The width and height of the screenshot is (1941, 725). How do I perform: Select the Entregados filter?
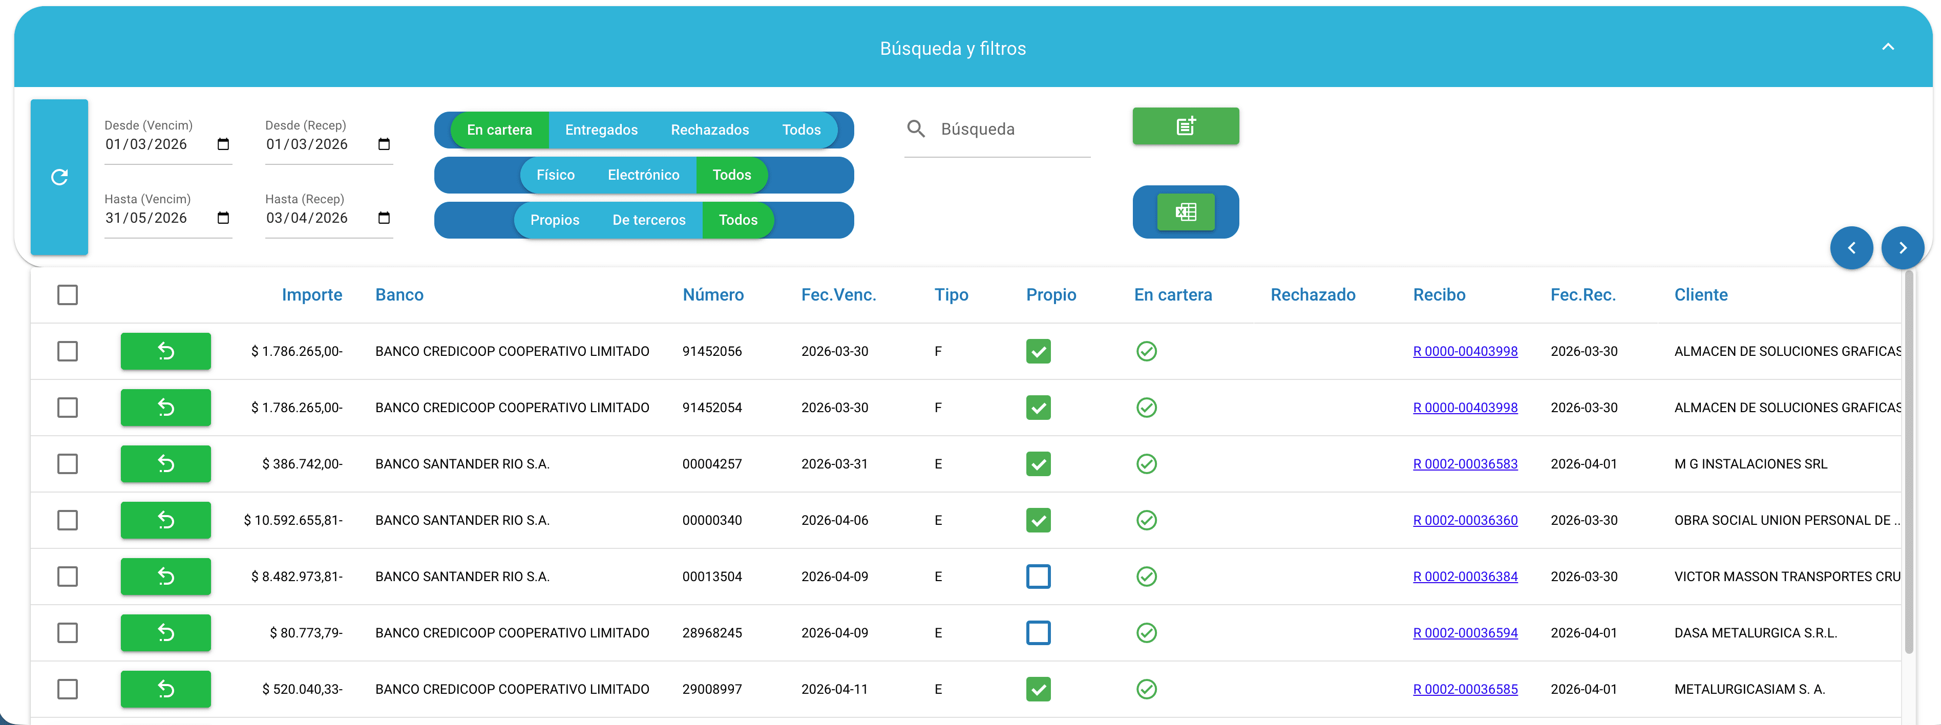point(601,130)
